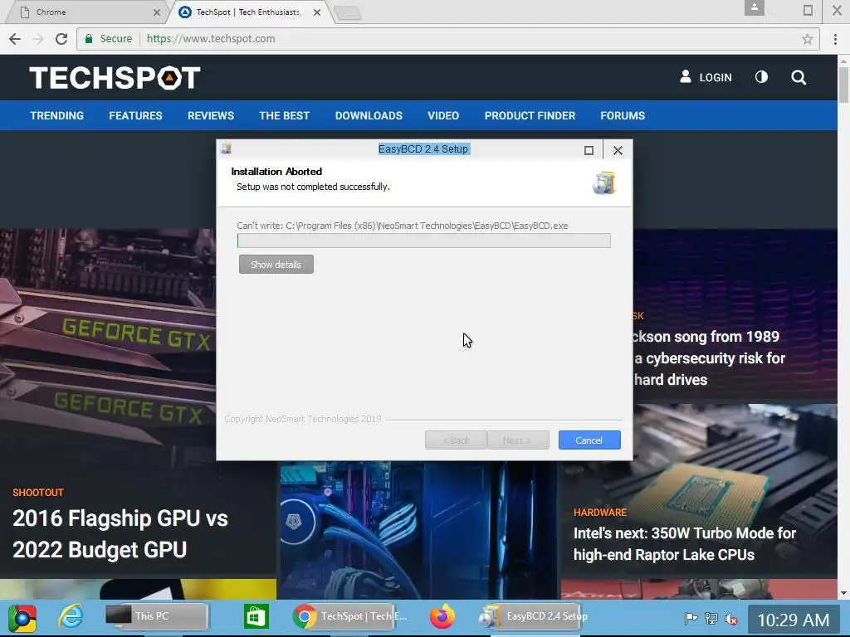Click the Chrome profile avatar icon
The image size is (850, 637).
click(x=754, y=7)
